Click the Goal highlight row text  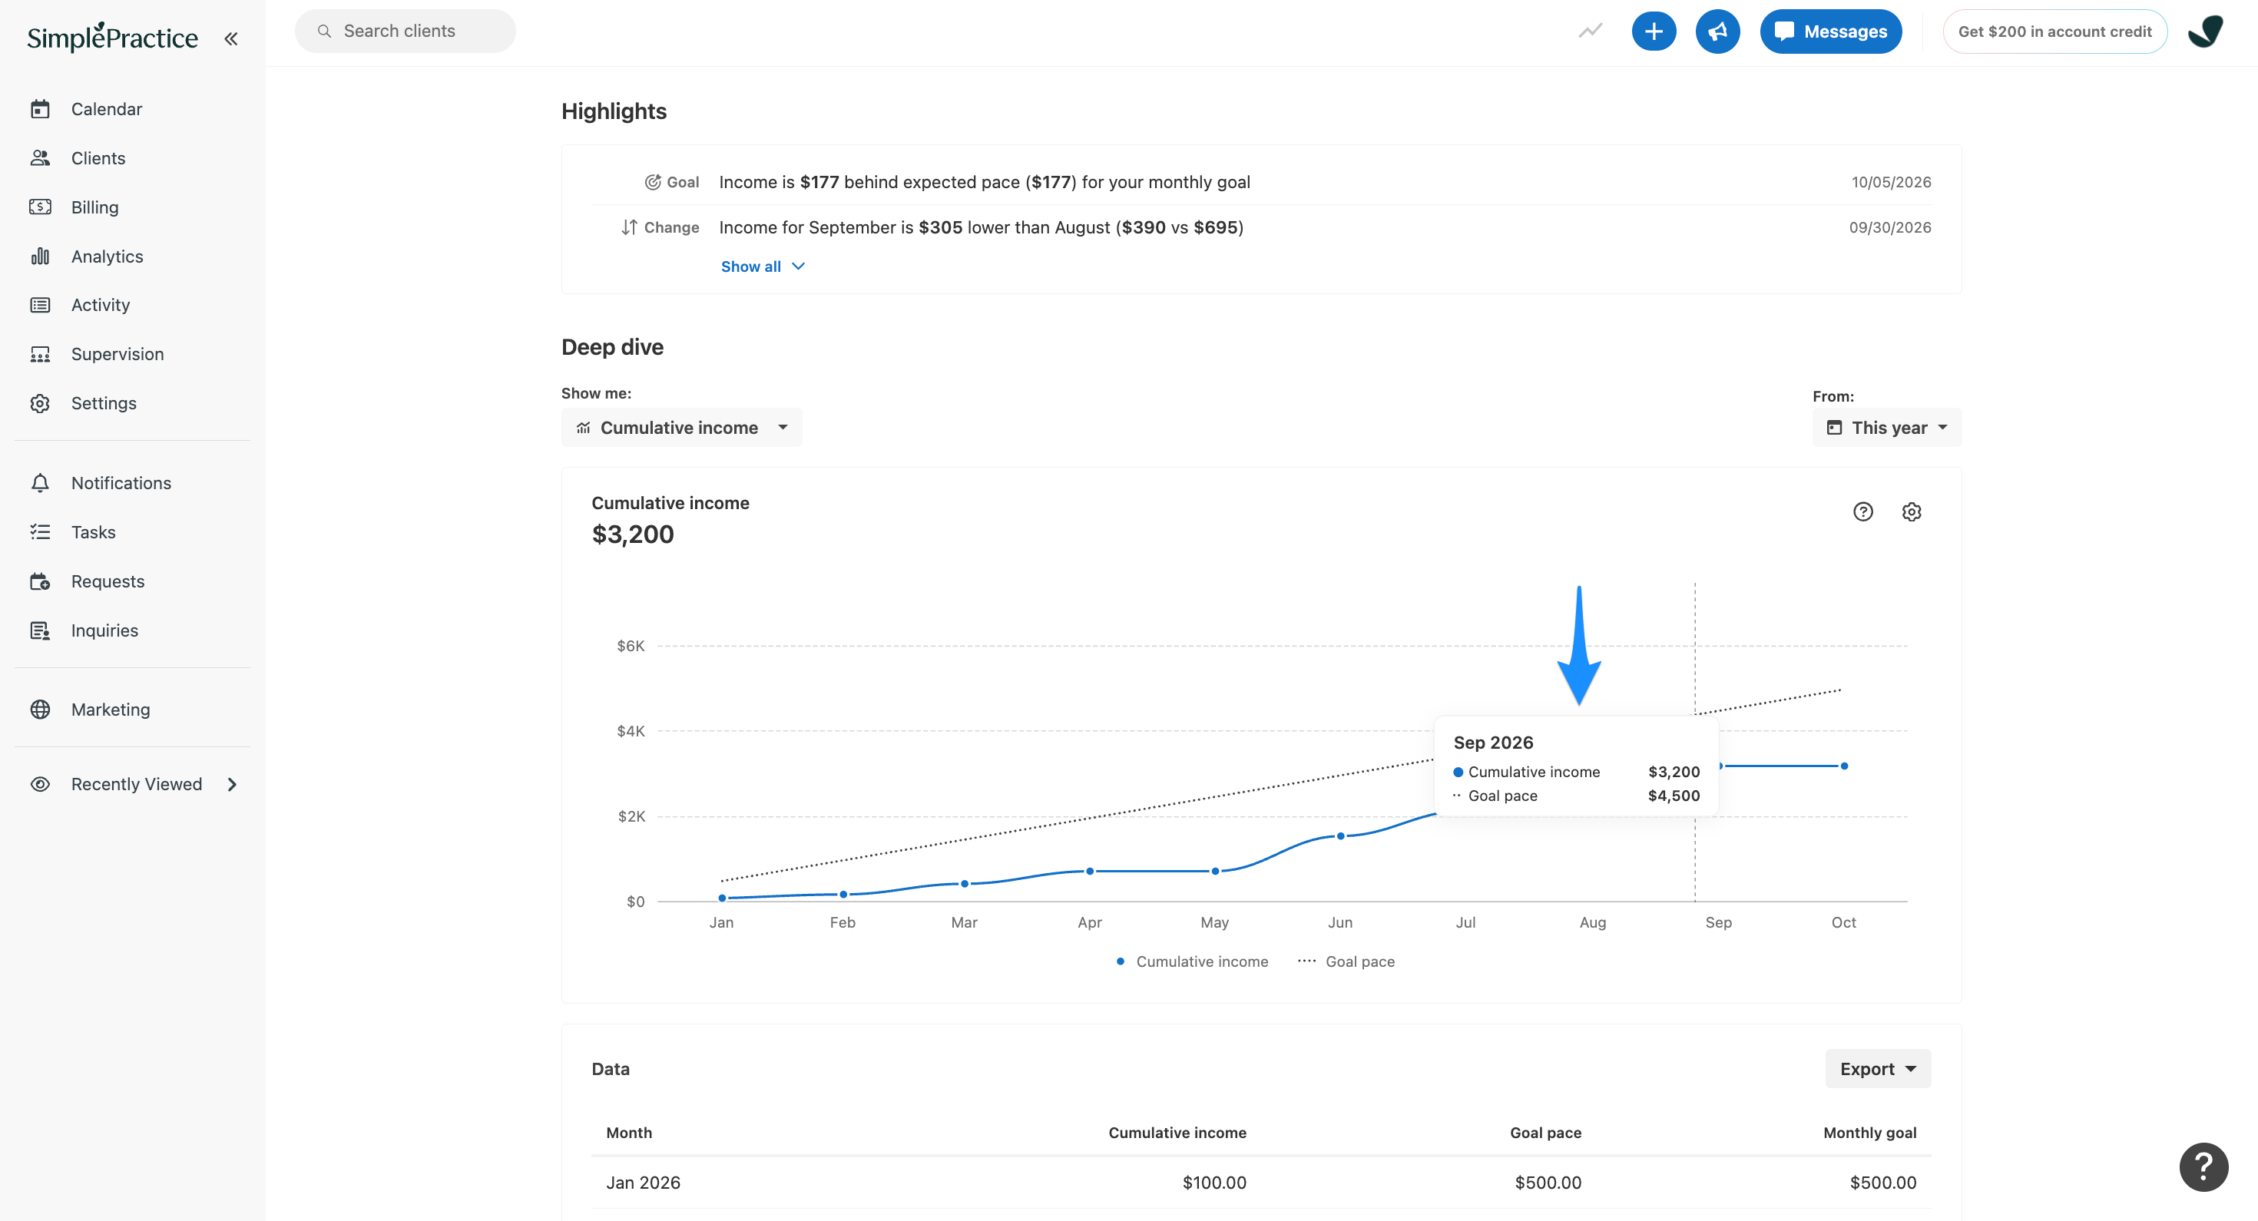click(985, 182)
